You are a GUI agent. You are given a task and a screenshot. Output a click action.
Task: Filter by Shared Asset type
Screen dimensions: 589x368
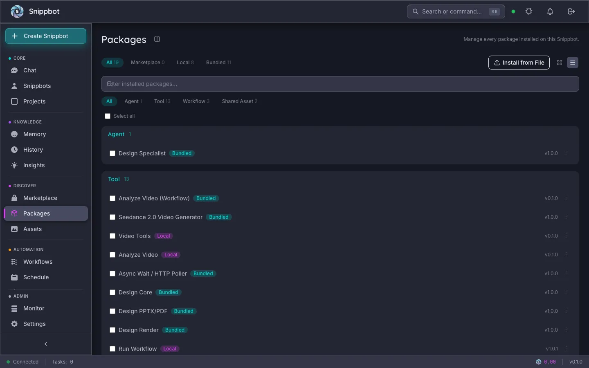click(240, 101)
